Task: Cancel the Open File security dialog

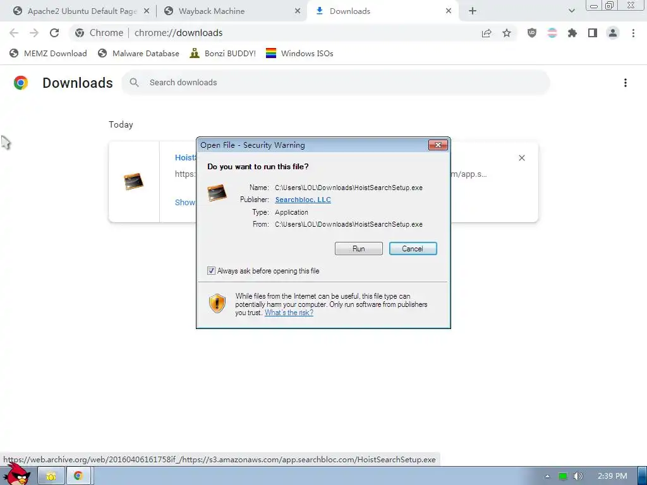Action: pos(413,249)
